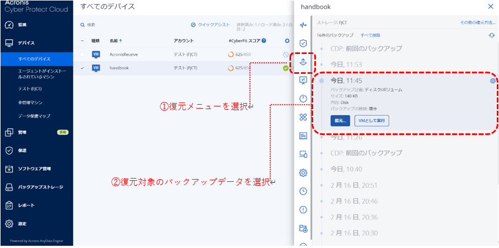This screenshot has width=499, height=248.
Task: Click the table column settings gear icon
Action: [x=287, y=40]
